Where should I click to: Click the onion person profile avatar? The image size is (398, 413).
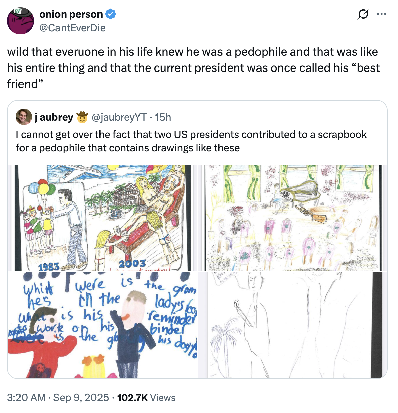click(x=21, y=21)
